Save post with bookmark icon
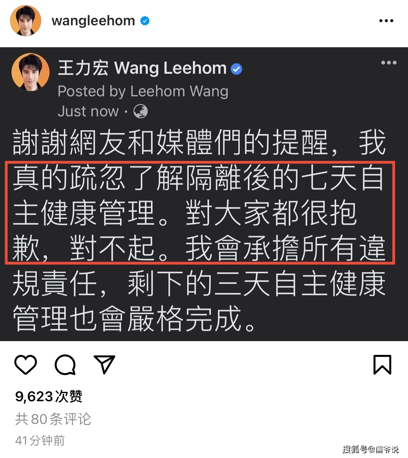 tap(382, 364)
